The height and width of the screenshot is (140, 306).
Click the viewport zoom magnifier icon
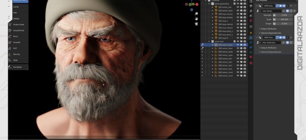tap(196, 14)
